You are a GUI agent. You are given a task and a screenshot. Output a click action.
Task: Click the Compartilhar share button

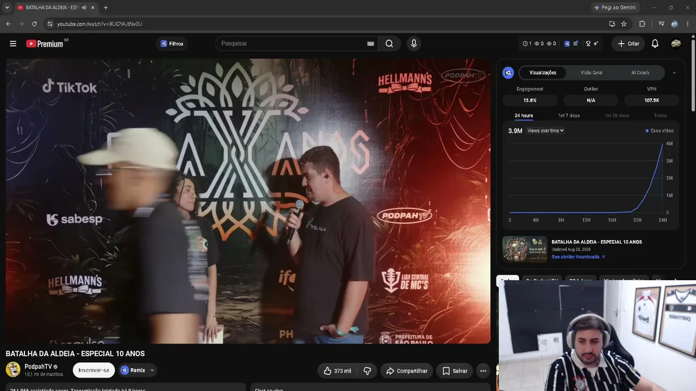[x=407, y=371]
